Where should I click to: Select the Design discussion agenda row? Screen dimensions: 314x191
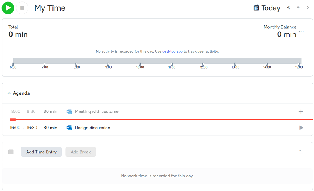157,128
